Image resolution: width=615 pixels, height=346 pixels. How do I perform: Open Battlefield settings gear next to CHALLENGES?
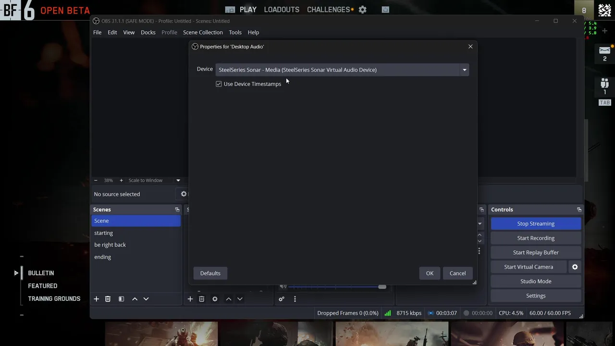click(x=363, y=10)
